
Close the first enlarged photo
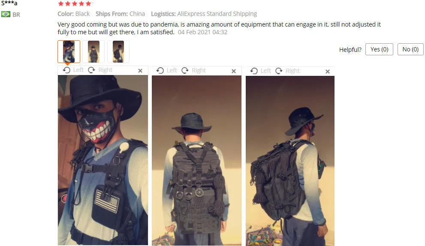click(140, 71)
